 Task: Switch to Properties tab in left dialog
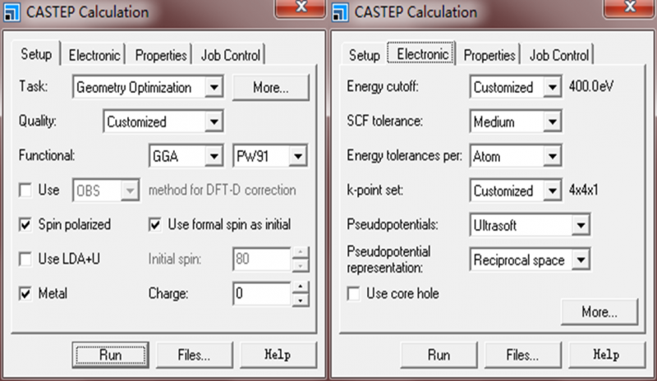pos(160,55)
